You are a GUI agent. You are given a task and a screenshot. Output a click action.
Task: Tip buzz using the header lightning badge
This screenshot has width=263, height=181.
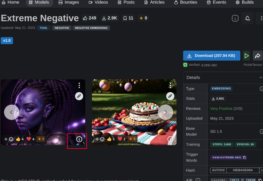[x=143, y=18]
